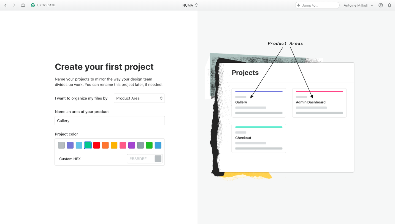Choose the yellow project color swatch
Image resolution: width=395 pixels, height=224 pixels.
[114, 145]
